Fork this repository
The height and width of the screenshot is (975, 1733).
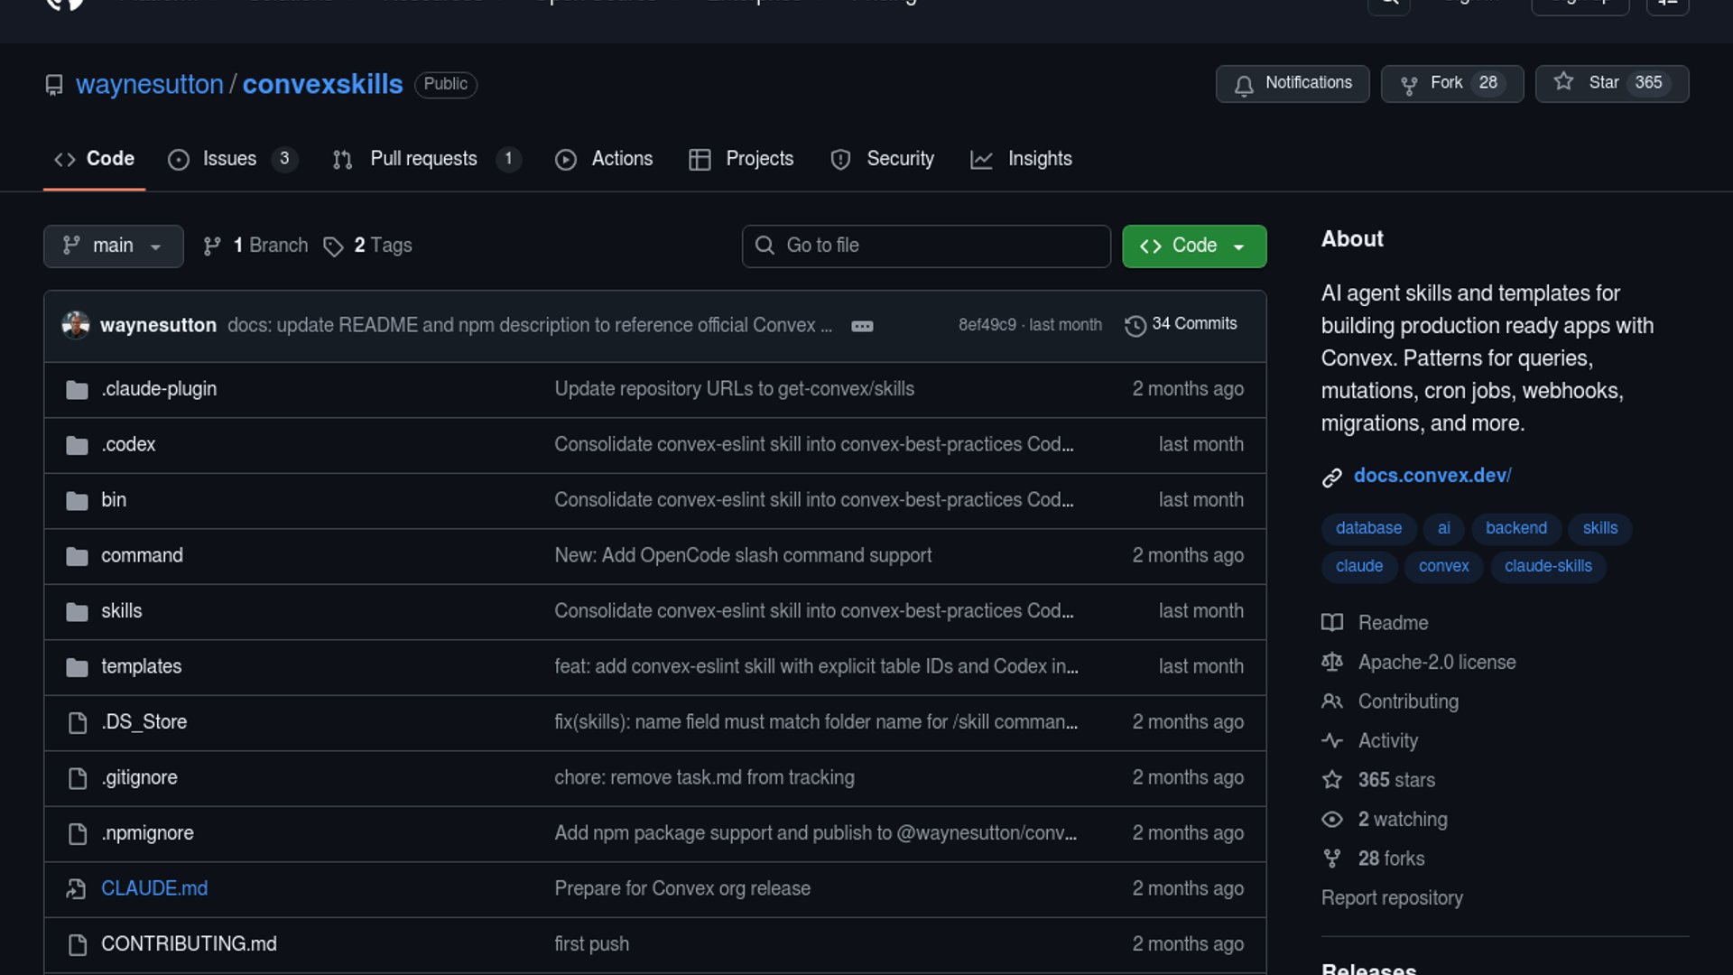coord(1451,83)
